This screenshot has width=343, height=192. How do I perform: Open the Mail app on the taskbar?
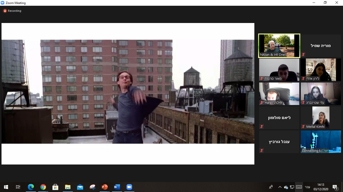80,187
